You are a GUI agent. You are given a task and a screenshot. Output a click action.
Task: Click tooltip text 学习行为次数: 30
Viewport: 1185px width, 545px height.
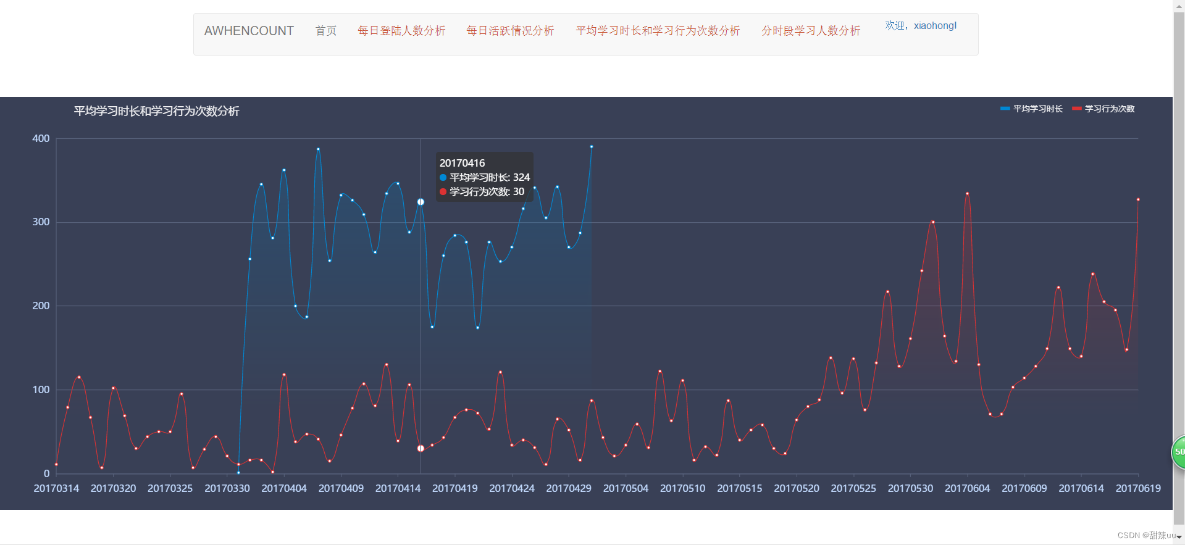coord(487,191)
